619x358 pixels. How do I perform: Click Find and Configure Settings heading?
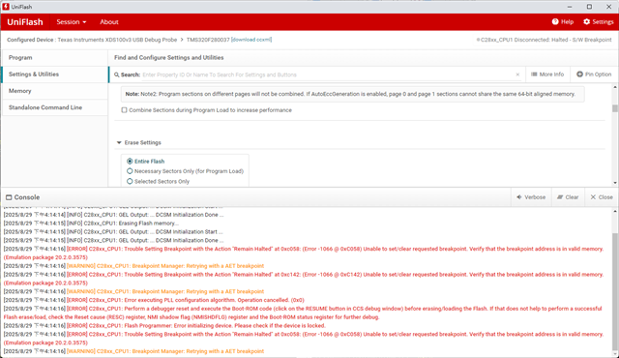pos(169,58)
